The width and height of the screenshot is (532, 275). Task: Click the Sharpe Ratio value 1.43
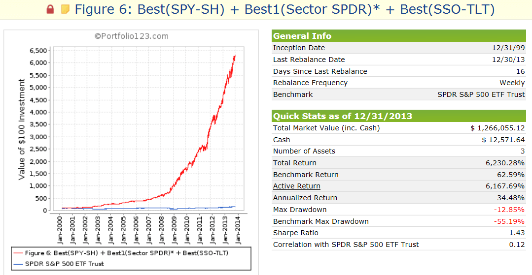pos(518,233)
